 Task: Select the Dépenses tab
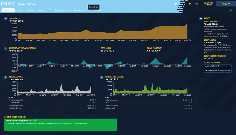(30, 10)
